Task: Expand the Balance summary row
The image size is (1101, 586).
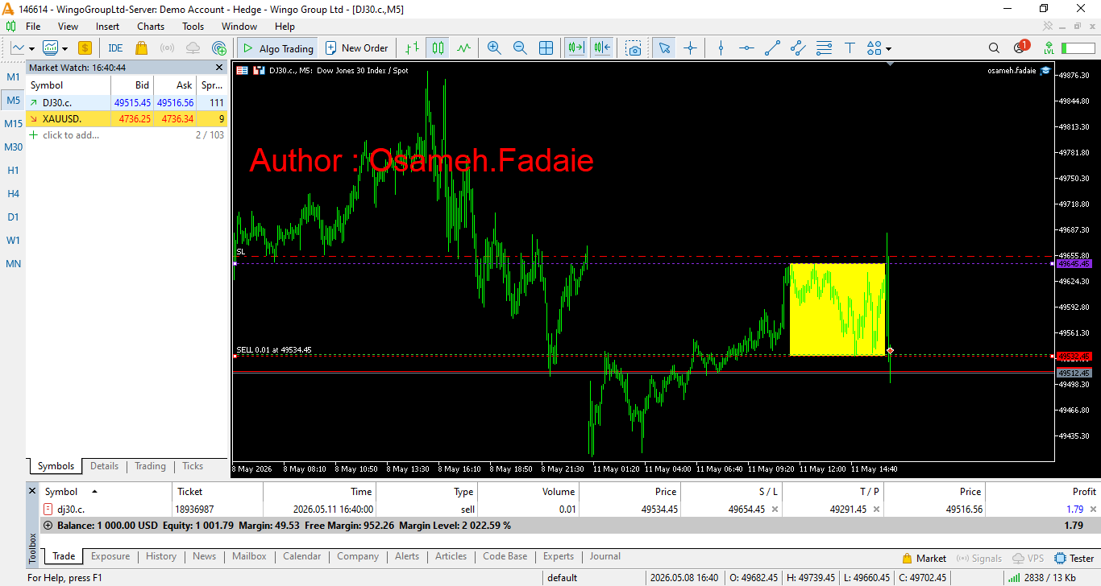Action: [48, 526]
